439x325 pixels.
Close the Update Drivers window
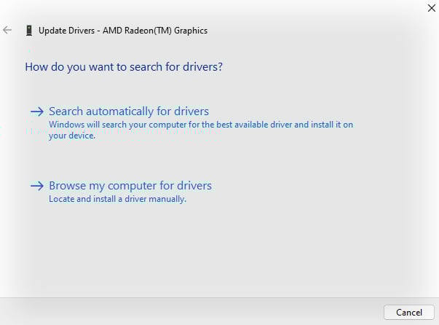pos(432,8)
